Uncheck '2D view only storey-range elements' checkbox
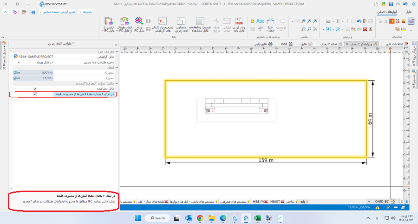Image resolution: width=418 pixels, height=224 pixels. click(x=35, y=94)
